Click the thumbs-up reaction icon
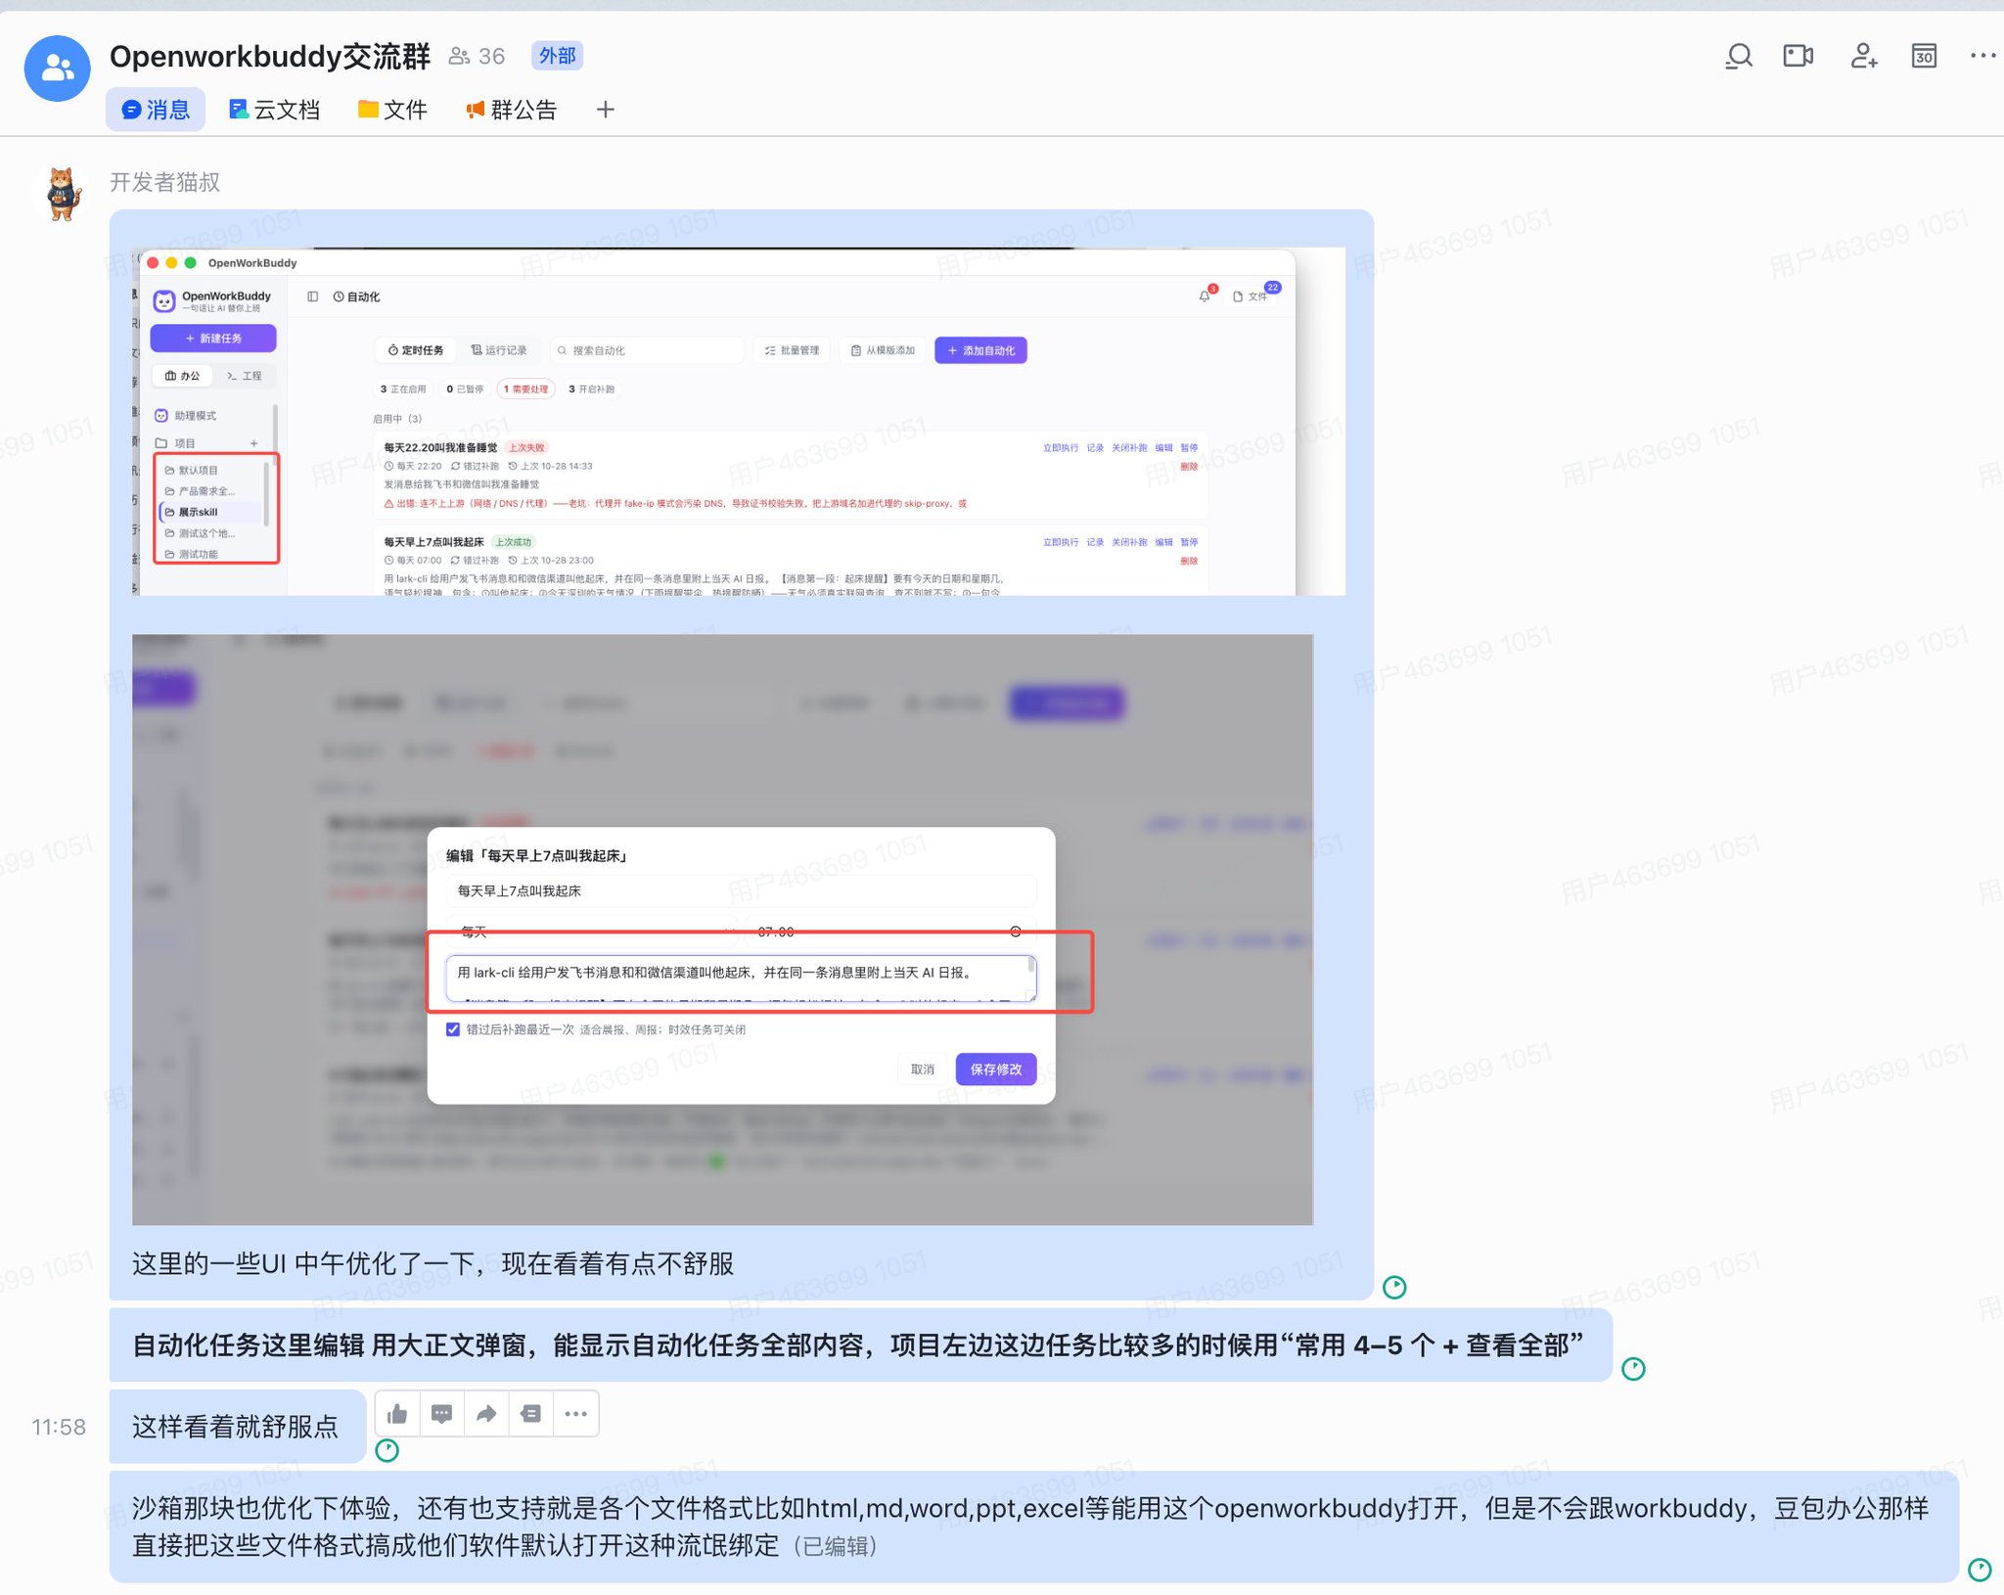Viewport: 2004px width, 1595px height. click(x=397, y=1414)
